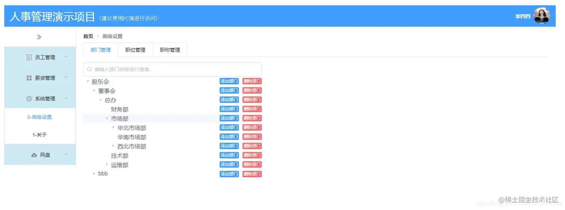The width and height of the screenshot is (565, 210).
Task: Collapse the 系统管理 menu arrow
Action: pos(66,98)
